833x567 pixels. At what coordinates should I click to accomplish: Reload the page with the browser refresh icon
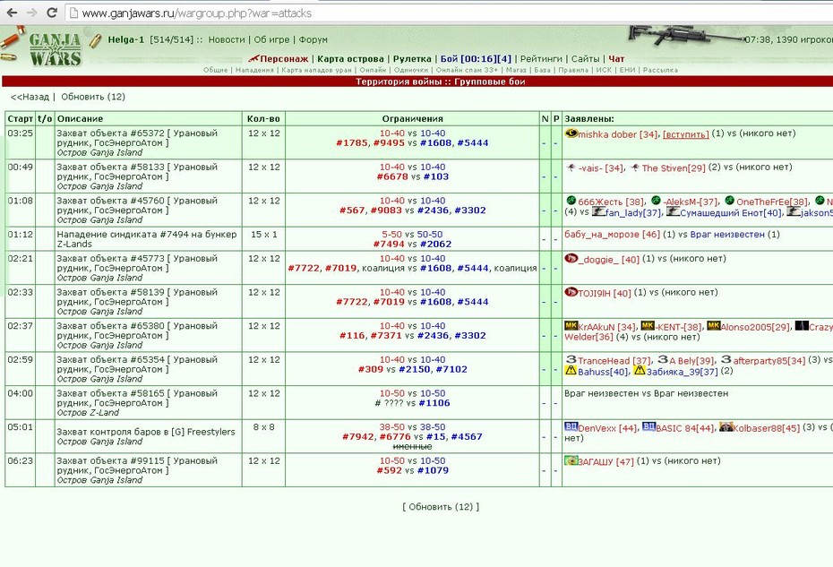point(52,13)
